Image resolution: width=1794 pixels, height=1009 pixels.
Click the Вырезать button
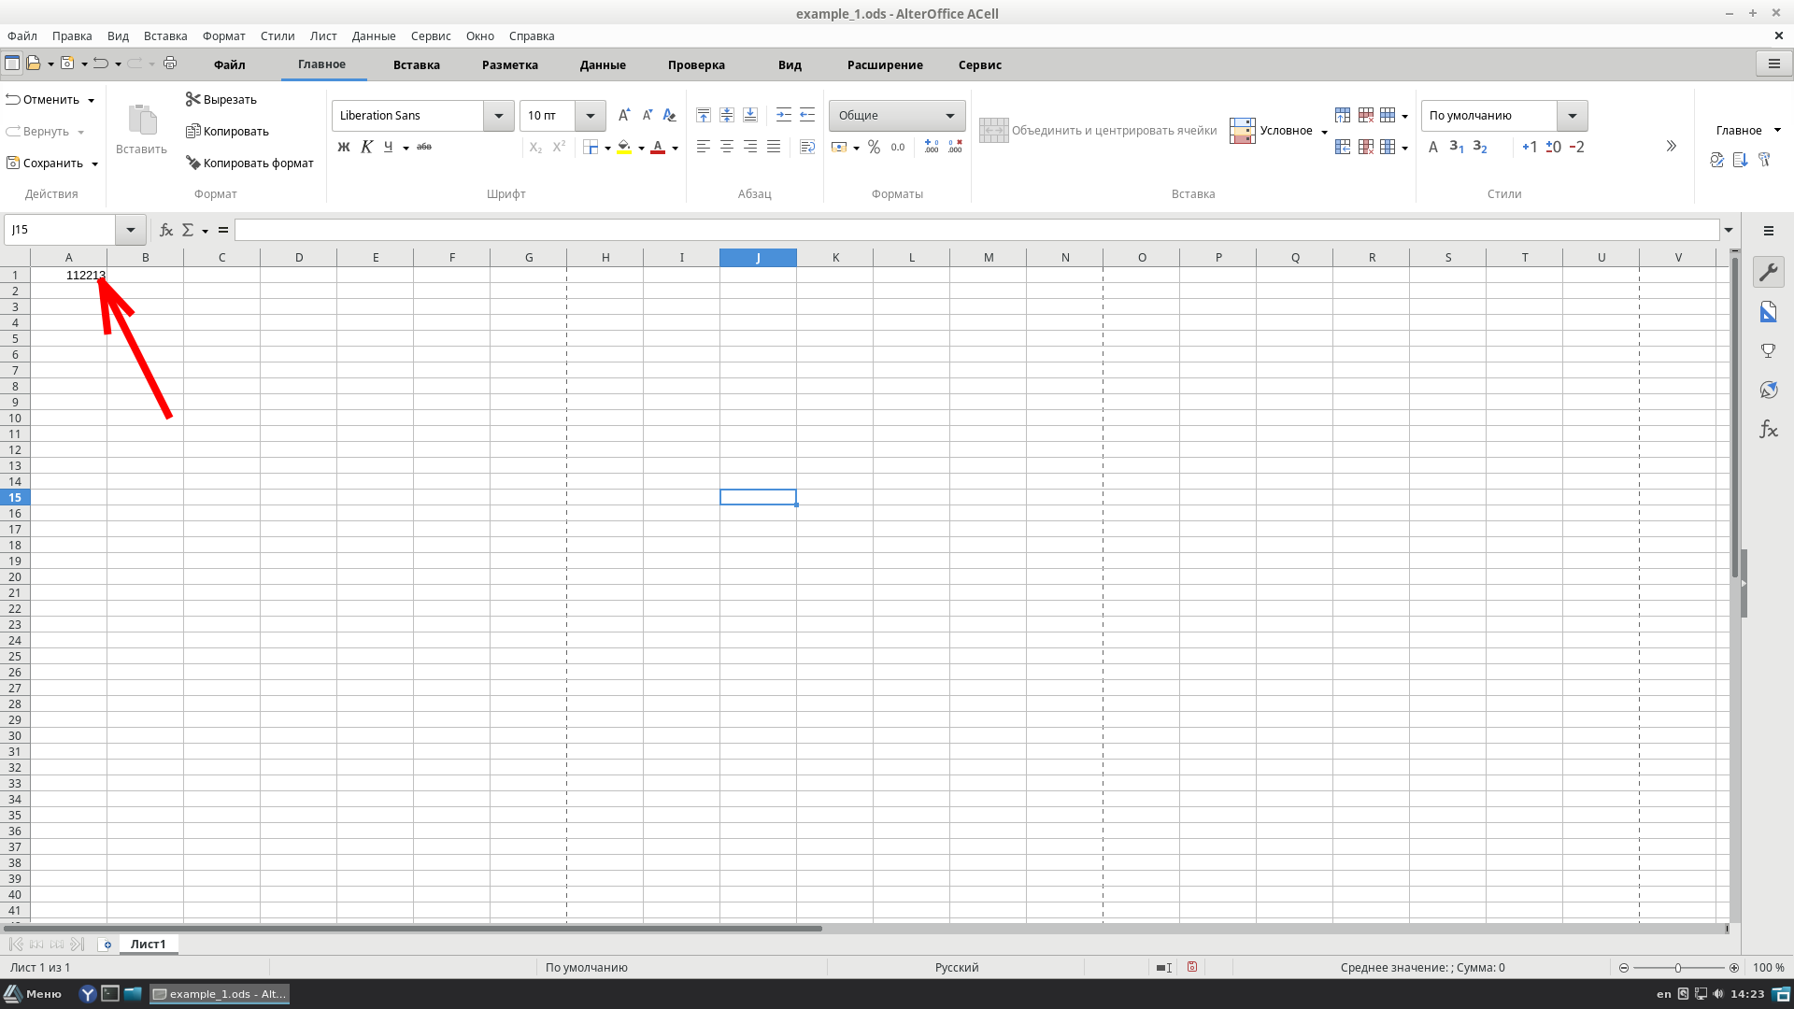click(221, 99)
